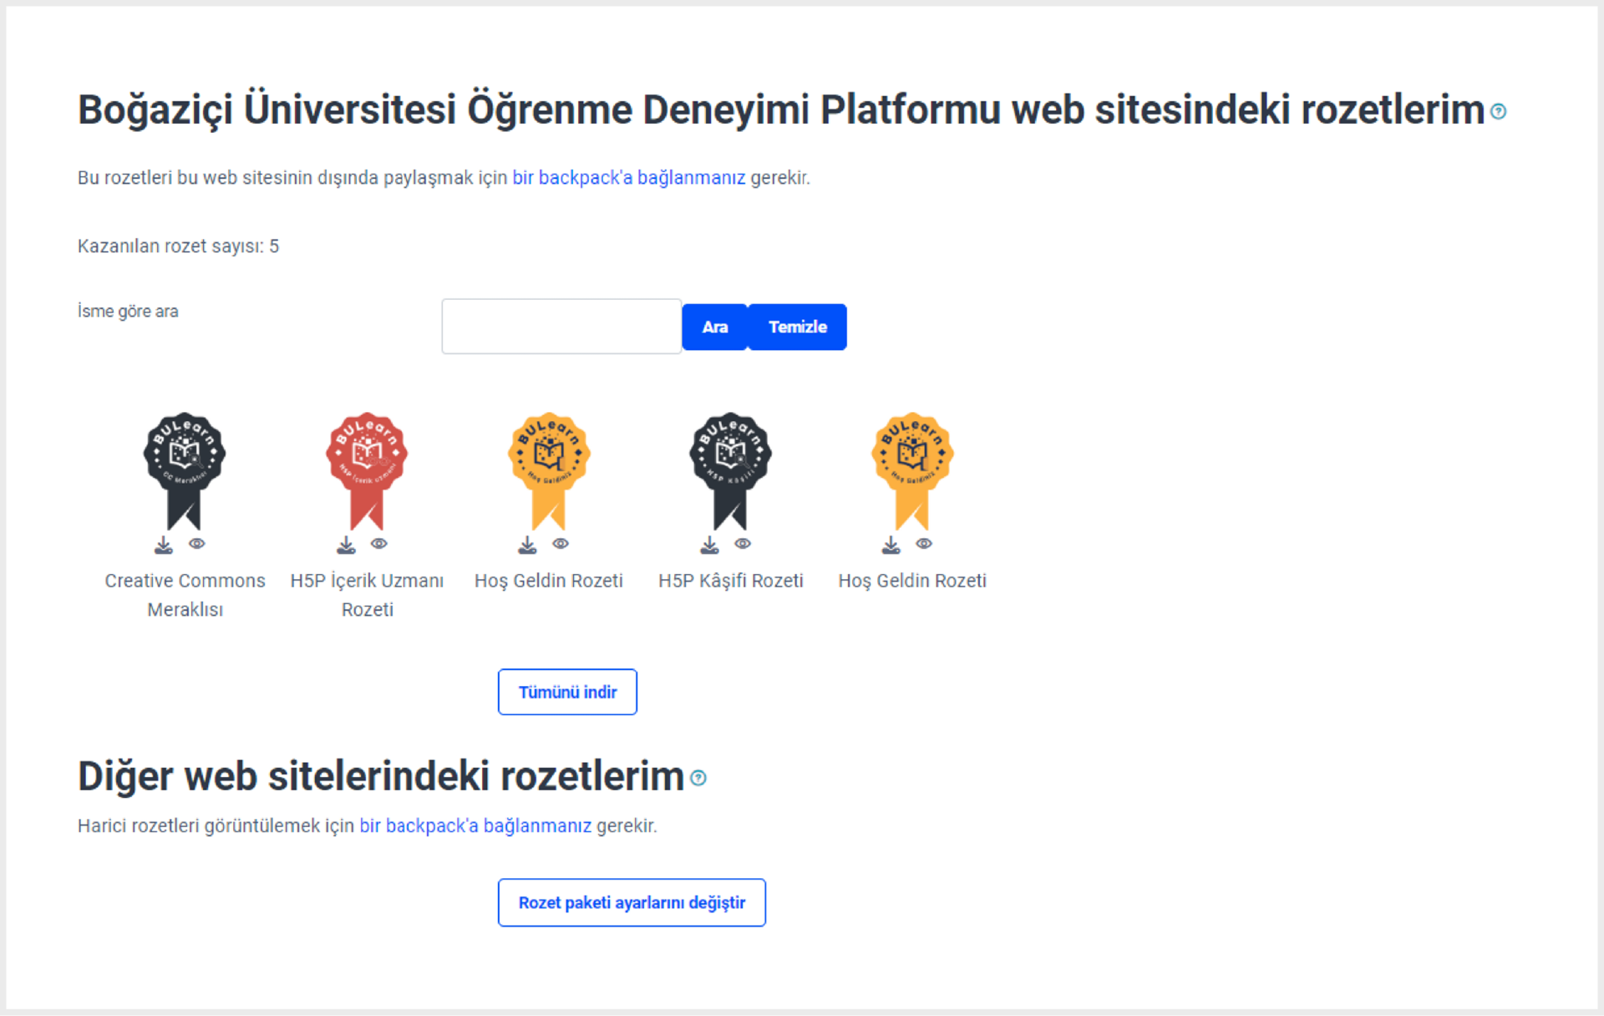Screen dimensions: 1604x1016
Task: Open Rozet paketi ayarlarını değiştir
Action: coord(632,902)
